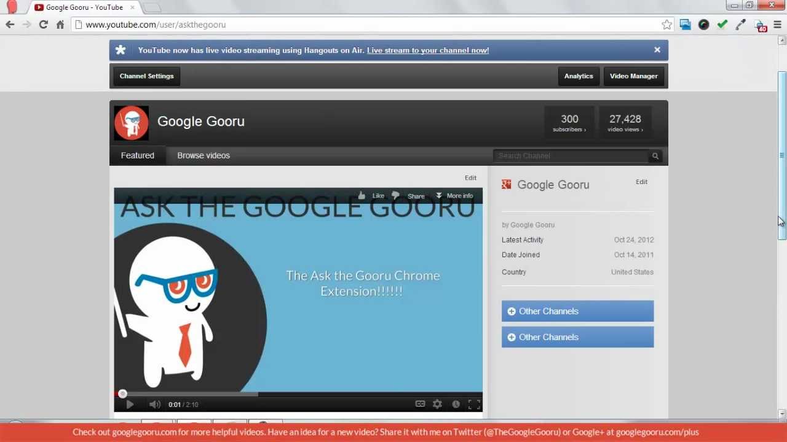787x442 pixels.
Task: Click in the Search Channel field
Action: click(571, 156)
